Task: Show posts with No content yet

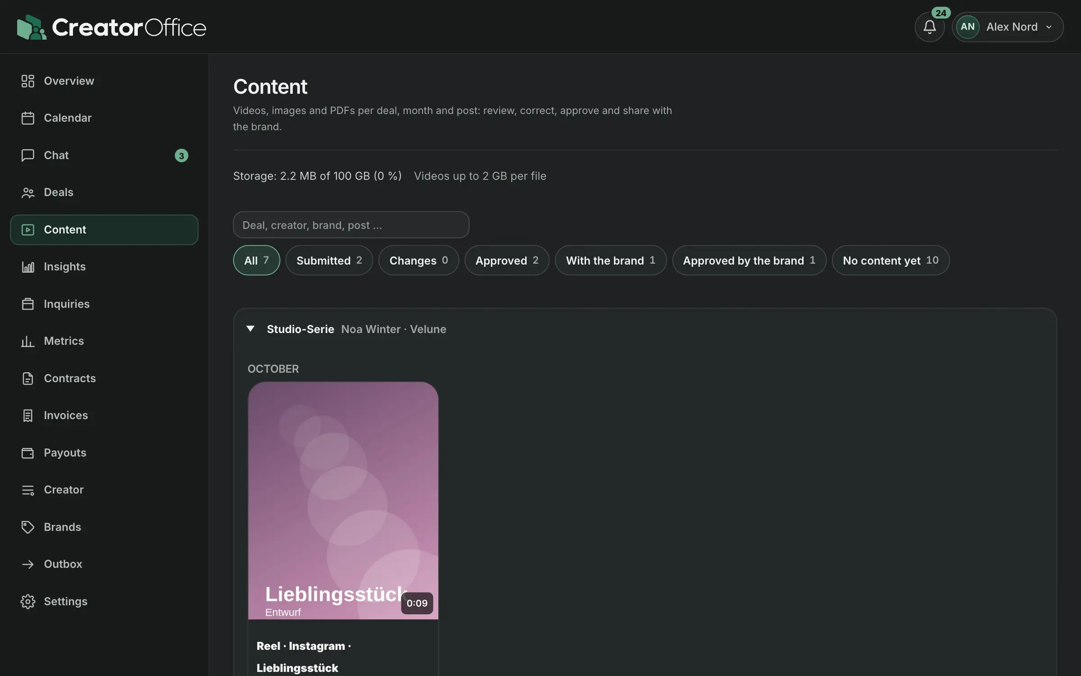Action: point(890,260)
